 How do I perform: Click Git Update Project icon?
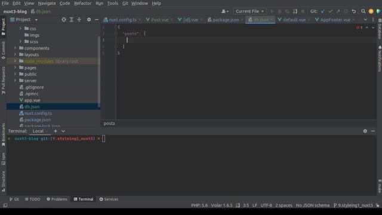coord(323,11)
